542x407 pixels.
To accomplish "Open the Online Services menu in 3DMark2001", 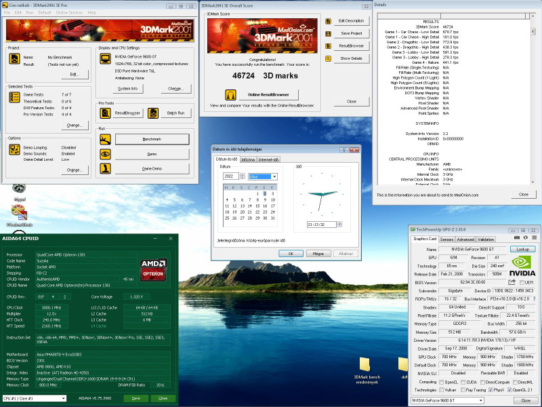I will 70,12.
